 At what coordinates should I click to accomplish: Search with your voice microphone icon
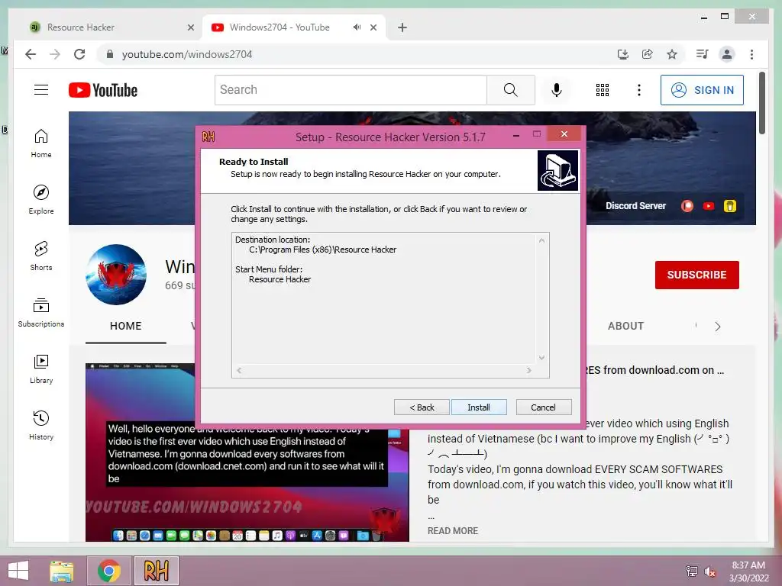(x=557, y=90)
